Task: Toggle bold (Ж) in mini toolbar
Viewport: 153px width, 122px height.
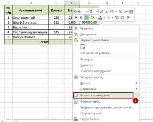Action: [76, 17]
